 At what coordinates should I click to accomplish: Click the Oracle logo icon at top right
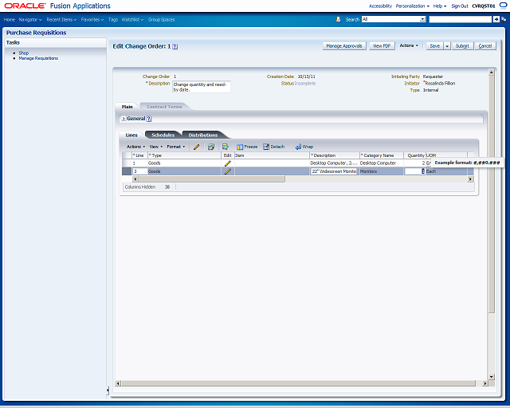tap(503, 6)
